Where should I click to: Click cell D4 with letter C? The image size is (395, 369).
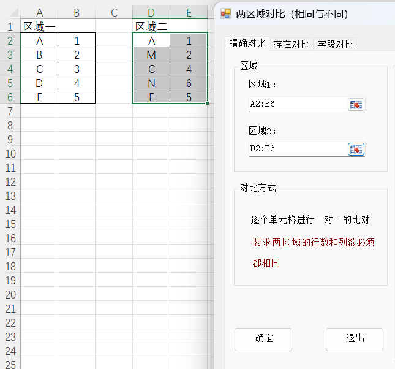(151, 69)
